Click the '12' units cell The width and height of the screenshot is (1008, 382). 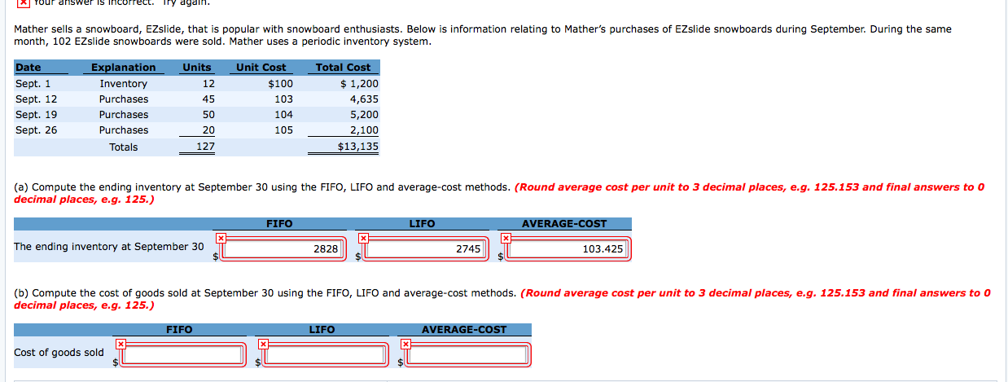point(208,84)
